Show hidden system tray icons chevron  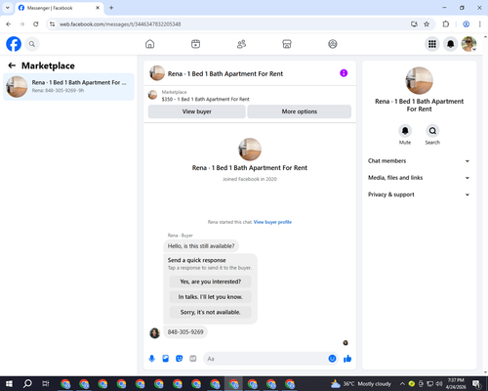coord(402,383)
